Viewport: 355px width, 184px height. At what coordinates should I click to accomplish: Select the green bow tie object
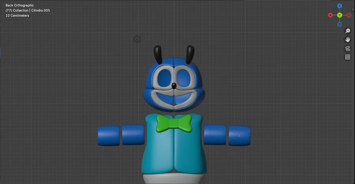pyautogui.click(x=174, y=123)
